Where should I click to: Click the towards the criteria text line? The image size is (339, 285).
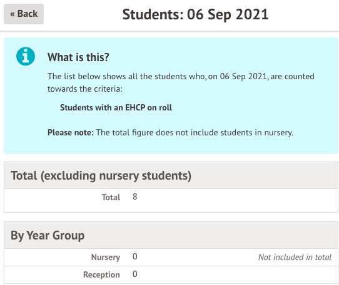click(85, 89)
